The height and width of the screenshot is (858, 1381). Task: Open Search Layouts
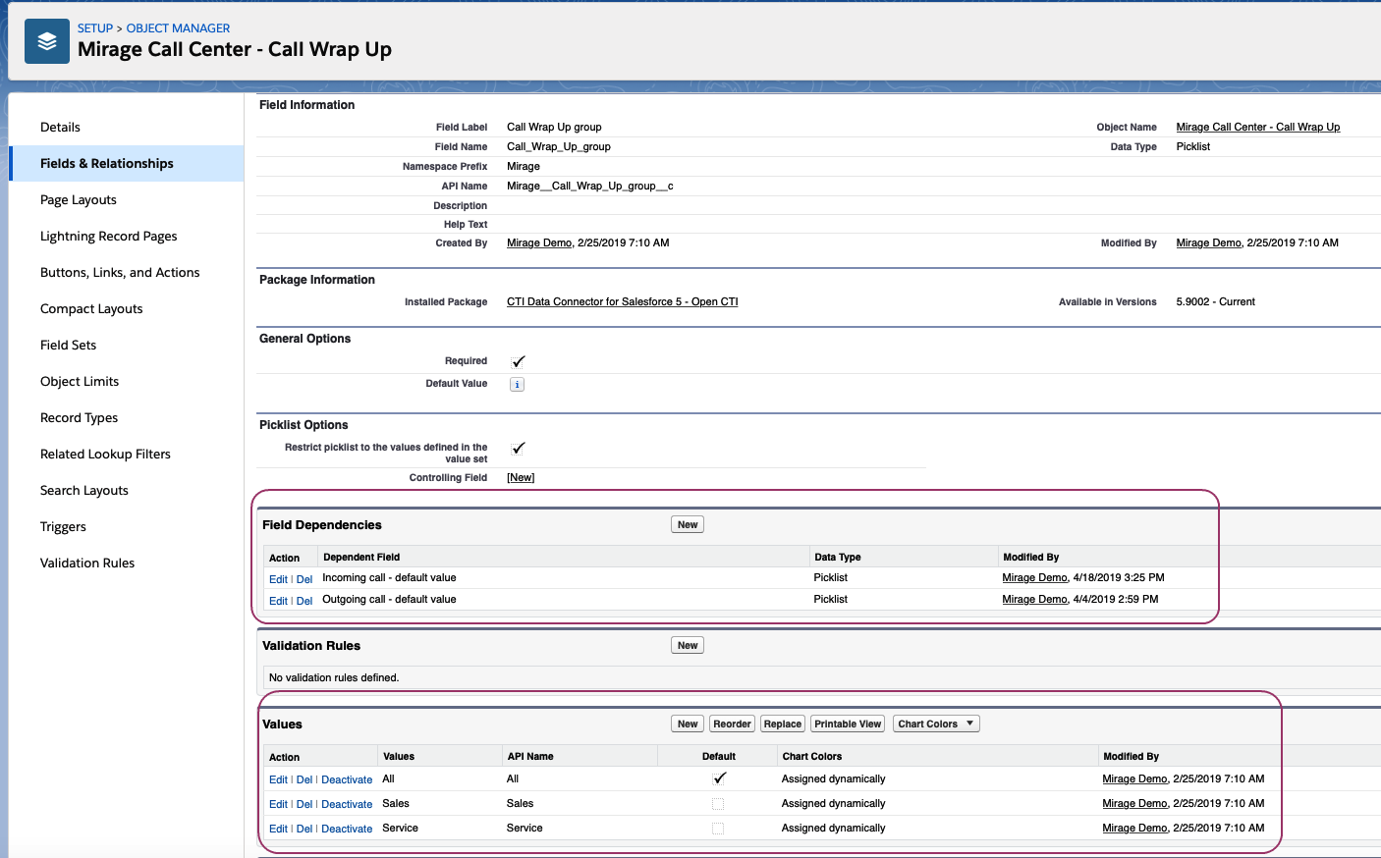(84, 491)
